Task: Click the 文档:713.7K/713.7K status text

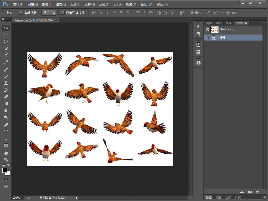Action: pyautogui.click(x=53, y=198)
